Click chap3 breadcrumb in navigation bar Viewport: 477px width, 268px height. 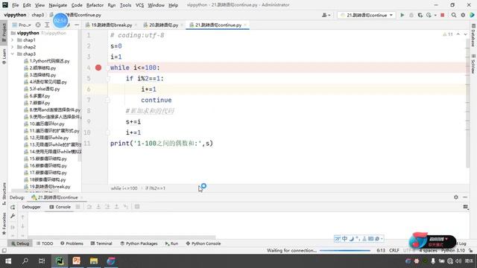pos(38,15)
